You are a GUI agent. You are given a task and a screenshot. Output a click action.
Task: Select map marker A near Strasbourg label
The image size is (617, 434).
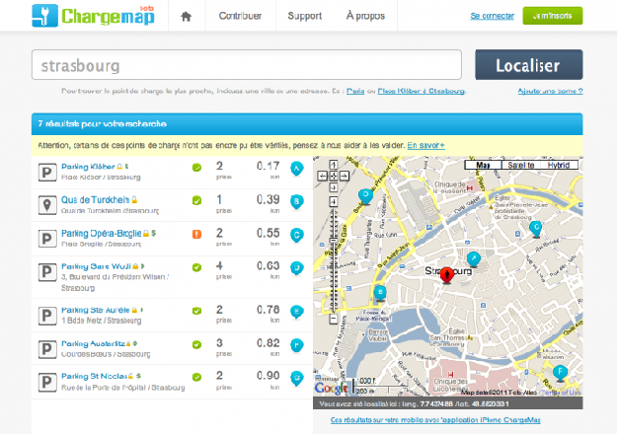[x=474, y=259]
